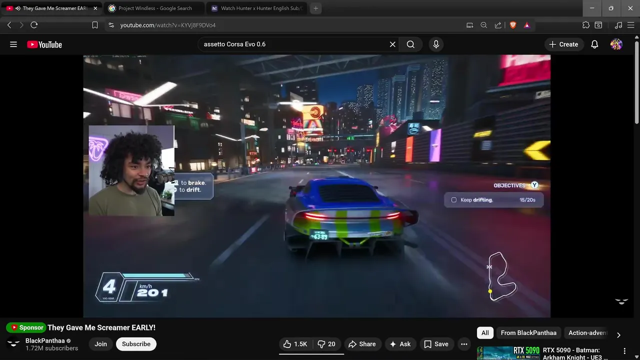This screenshot has width=640, height=360.
Task: Dislike the video (20)
Action: [326, 344]
